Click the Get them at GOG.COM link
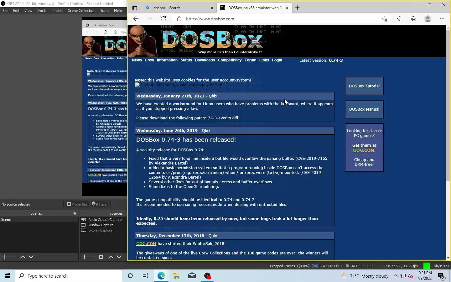The width and height of the screenshot is (451, 282). click(x=364, y=148)
